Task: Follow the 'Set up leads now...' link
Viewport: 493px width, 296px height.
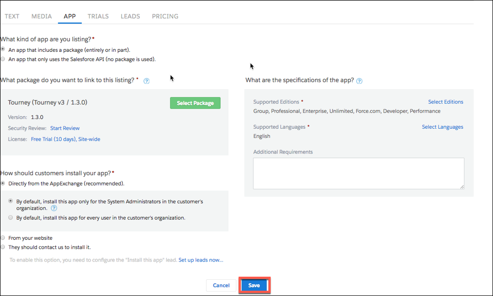Action: [201, 260]
